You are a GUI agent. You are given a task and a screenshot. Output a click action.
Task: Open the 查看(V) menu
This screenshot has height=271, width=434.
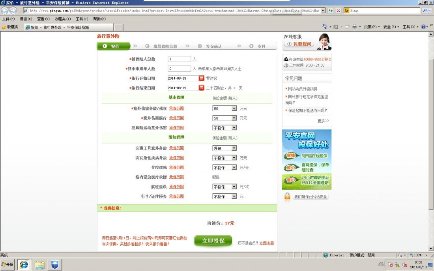point(43,19)
